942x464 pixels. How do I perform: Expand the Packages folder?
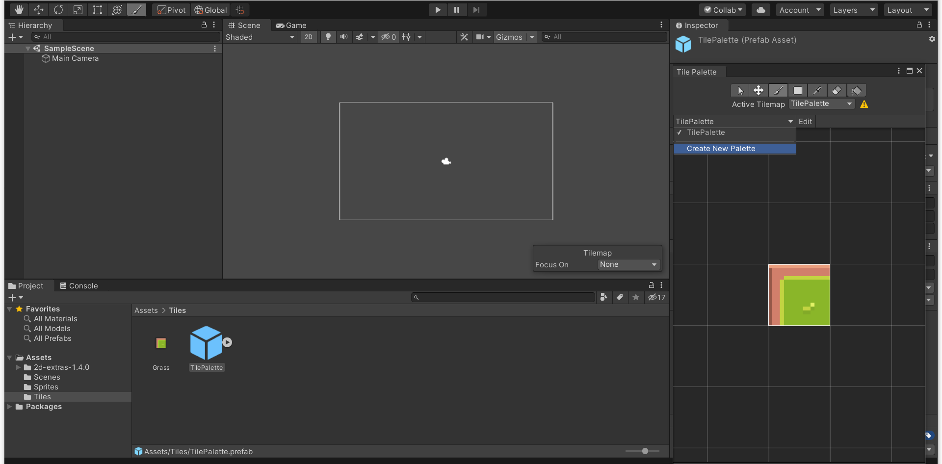coord(9,407)
